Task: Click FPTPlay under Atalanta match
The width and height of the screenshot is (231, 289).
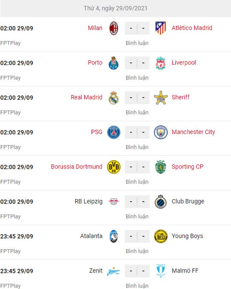Action: pyautogui.click(x=10, y=251)
